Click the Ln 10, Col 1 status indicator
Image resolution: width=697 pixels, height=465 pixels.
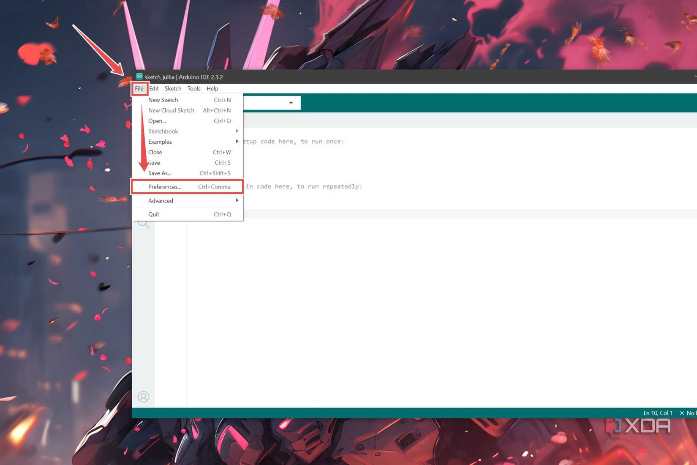[658, 413]
